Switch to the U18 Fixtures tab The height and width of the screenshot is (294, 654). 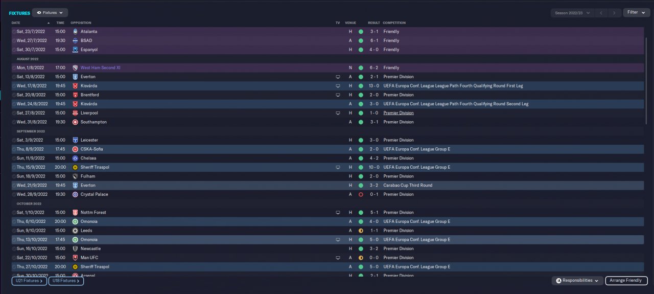(x=66, y=281)
